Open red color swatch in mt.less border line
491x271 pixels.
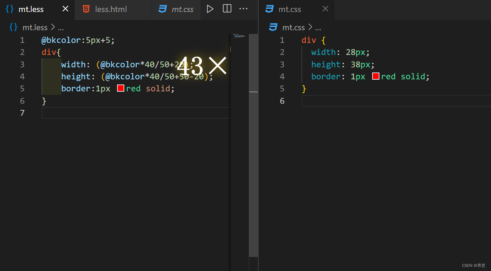(121, 88)
